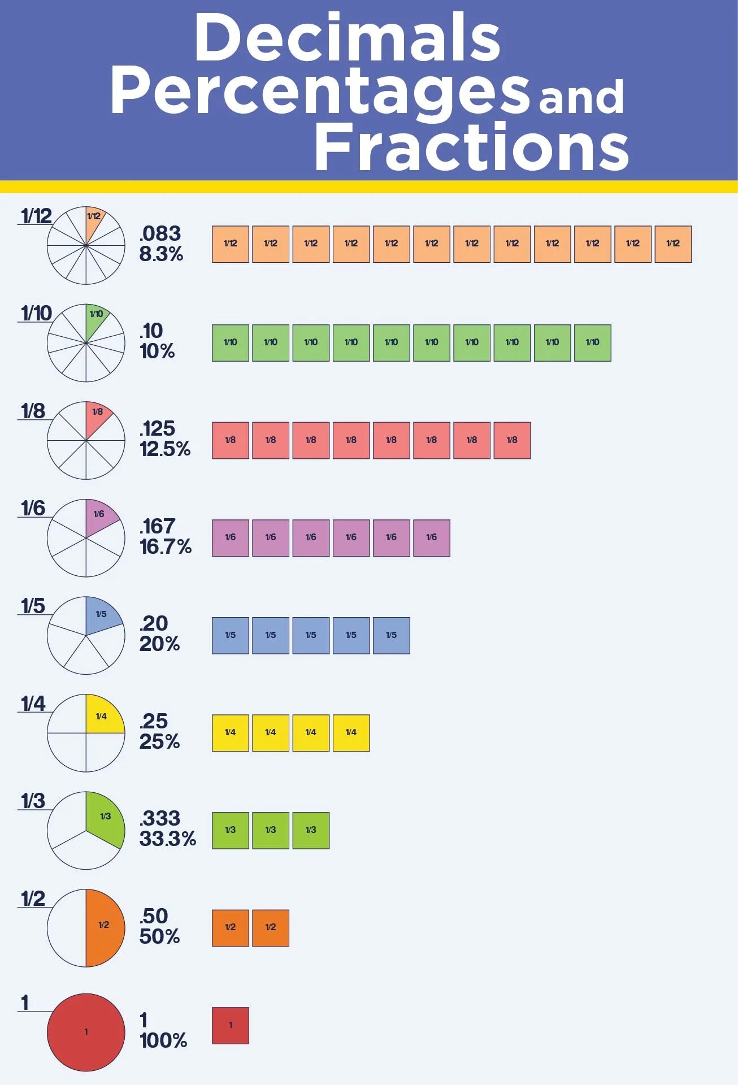The image size is (738, 1085).
Task: Select the last blue 1/5 square
Action: tap(391, 636)
